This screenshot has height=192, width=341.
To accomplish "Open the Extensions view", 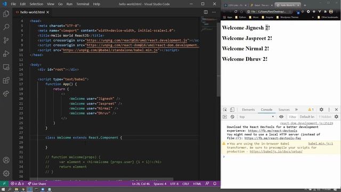I will click(x=6, y=81).
